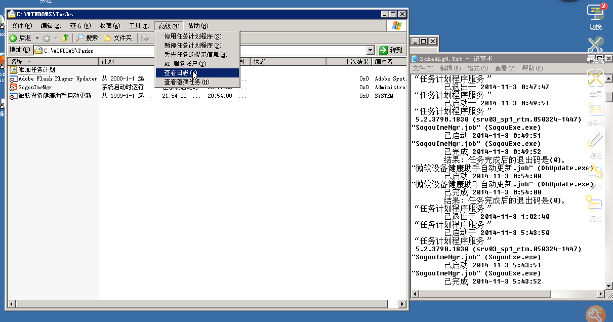Choose 停用任务计划程序 from the menu

[197, 36]
